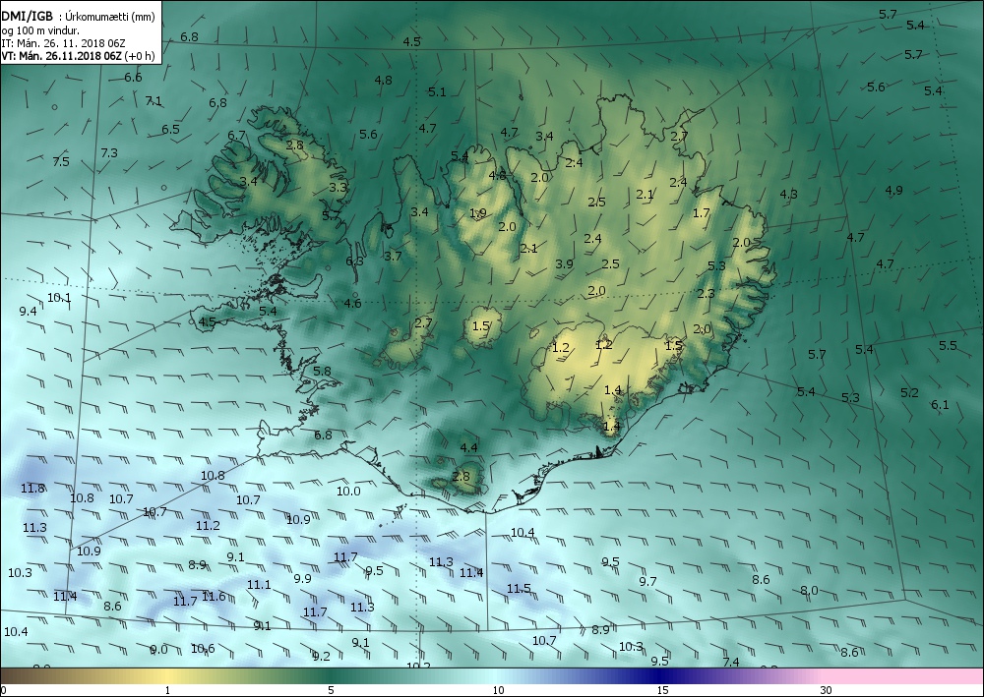Click the 11.1 value on the map

[x=259, y=584]
